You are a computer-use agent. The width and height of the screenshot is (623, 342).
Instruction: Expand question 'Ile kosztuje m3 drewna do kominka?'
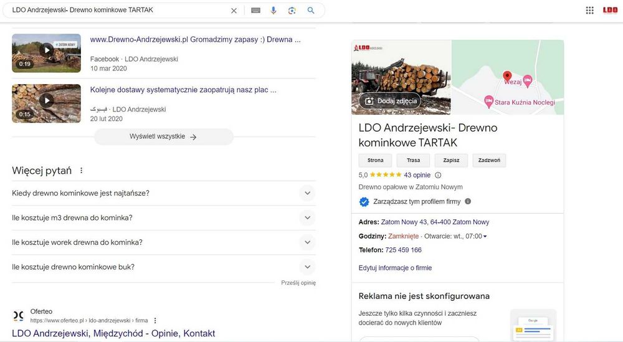(307, 218)
